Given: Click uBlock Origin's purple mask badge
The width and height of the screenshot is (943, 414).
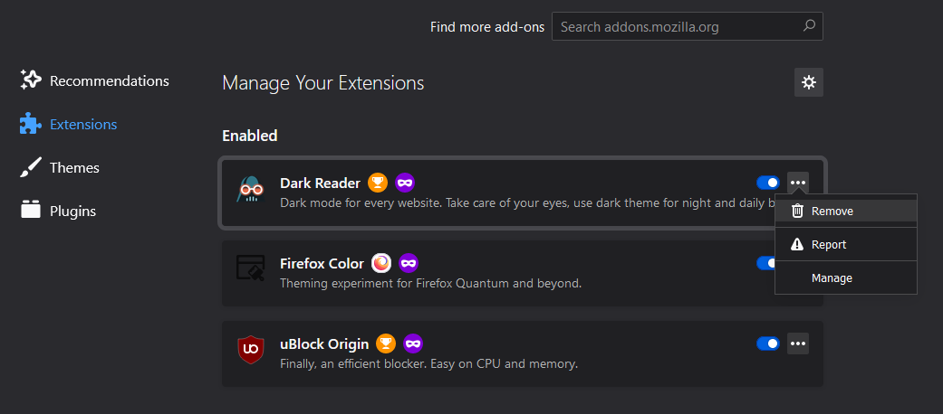Looking at the screenshot, I should pos(413,343).
